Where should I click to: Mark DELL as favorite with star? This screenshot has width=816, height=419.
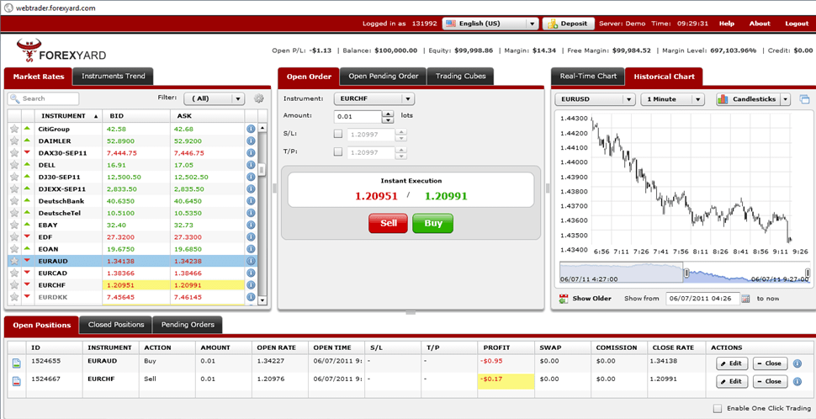pyautogui.click(x=14, y=165)
